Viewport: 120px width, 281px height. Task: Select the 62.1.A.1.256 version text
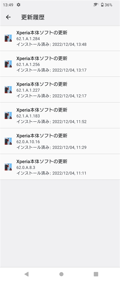[28, 64]
